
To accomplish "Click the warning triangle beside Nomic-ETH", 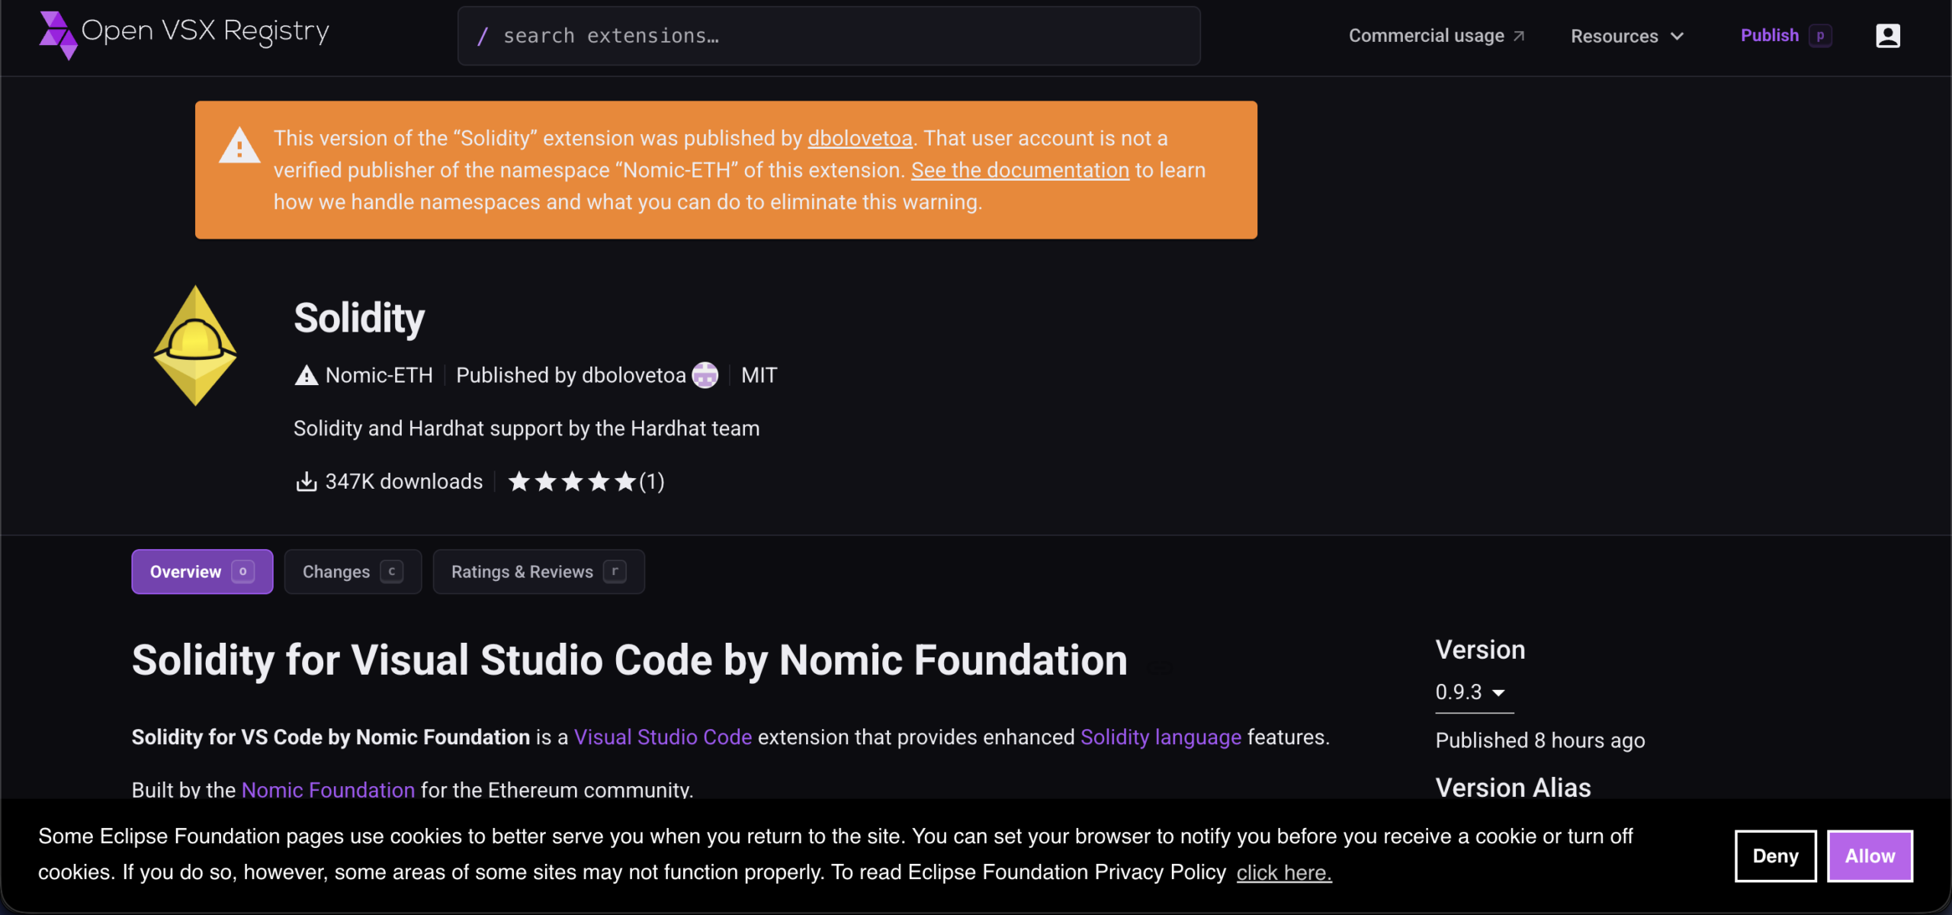I will coord(307,375).
